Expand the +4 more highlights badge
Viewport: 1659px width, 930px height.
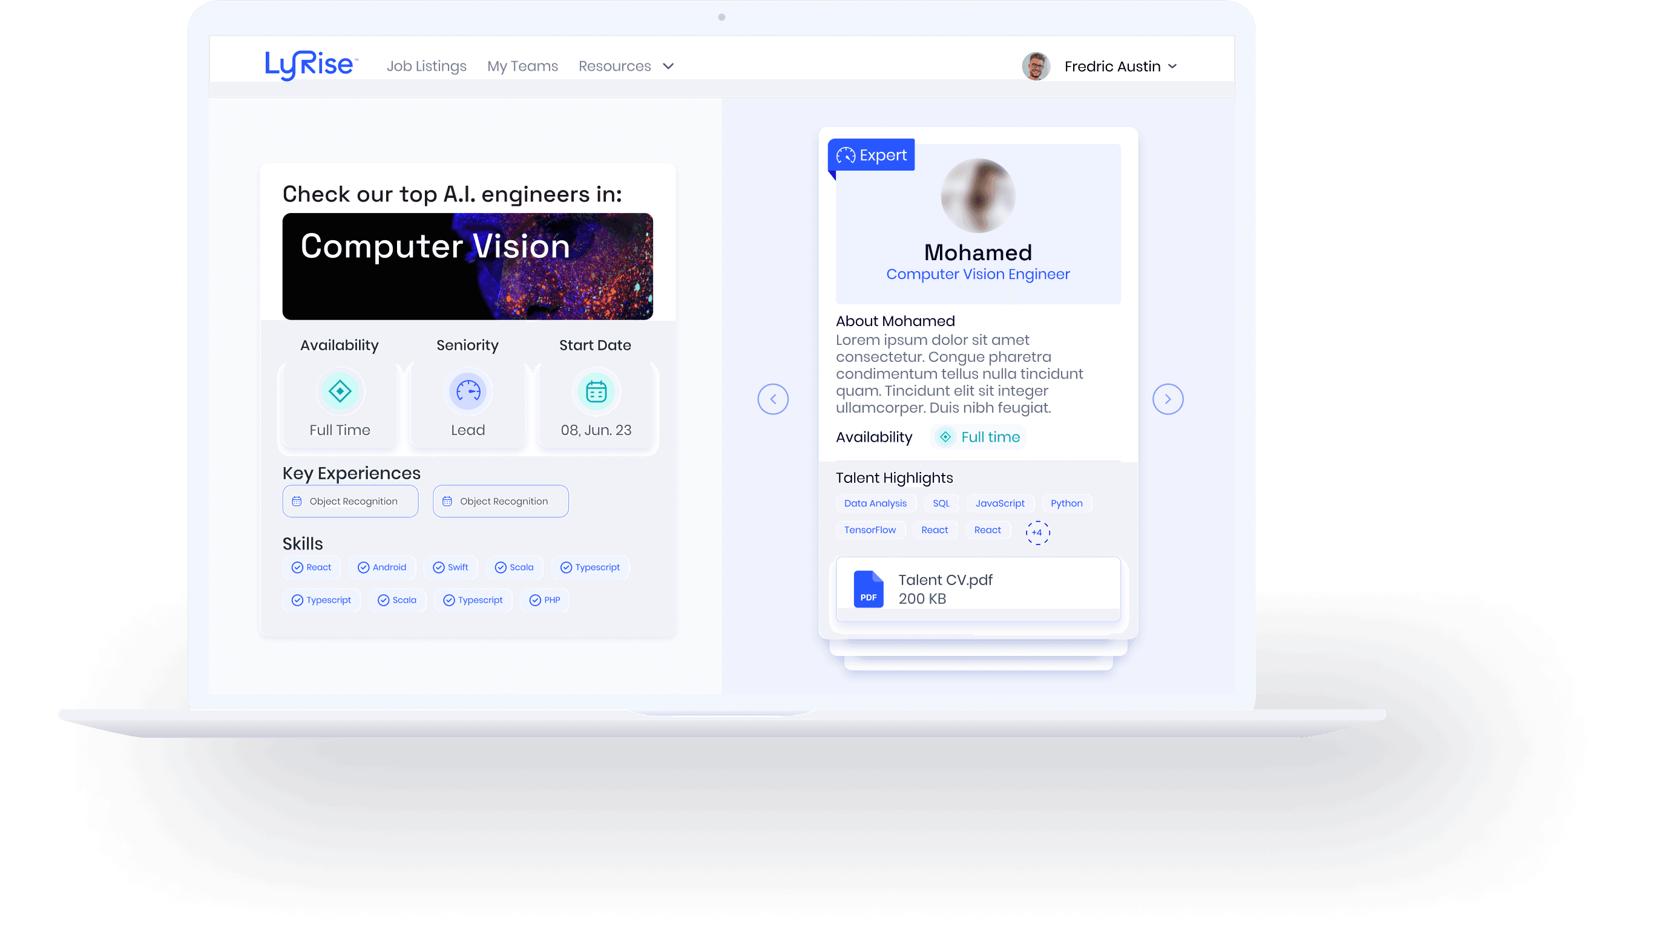[x=1037, y=532]
